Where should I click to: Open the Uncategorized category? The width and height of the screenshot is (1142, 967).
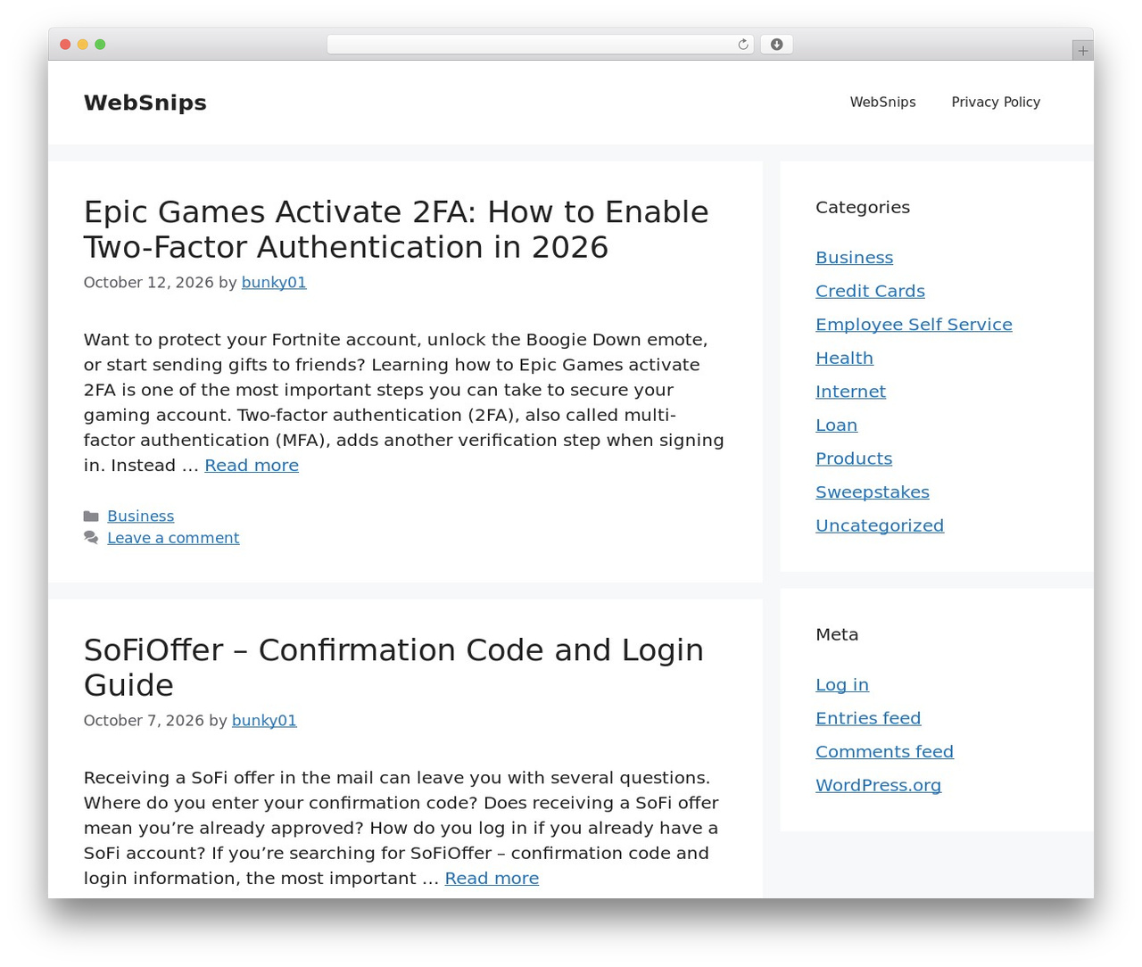click(880, 525)
